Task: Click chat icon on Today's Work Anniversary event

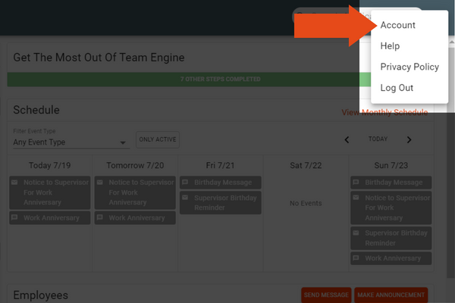Action: click(14, 217)
